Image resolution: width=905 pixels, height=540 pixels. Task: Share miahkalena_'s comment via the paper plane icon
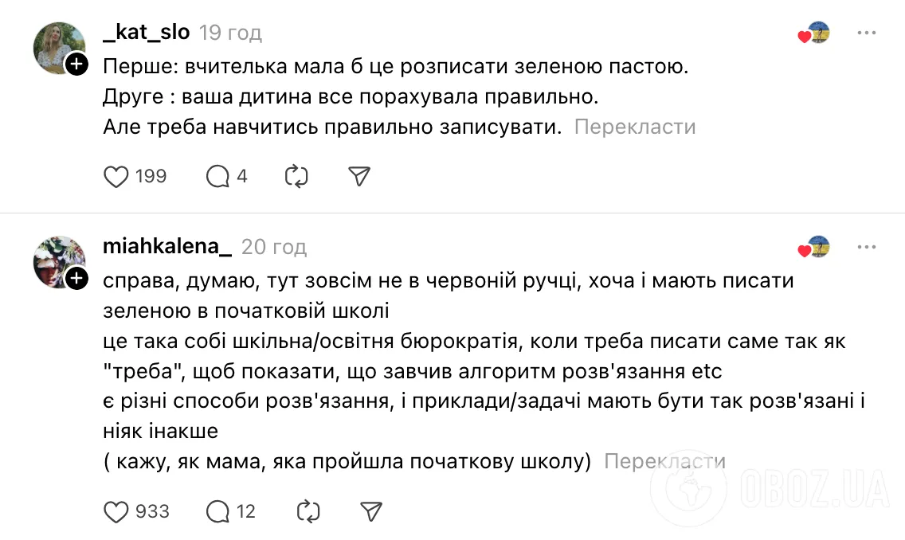[370, 512]
